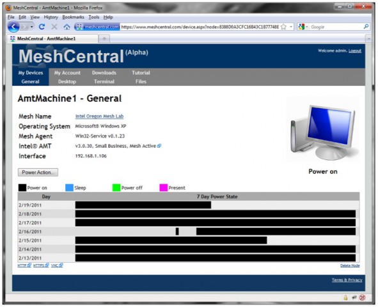Screen dimensions: 378x307
Task: Switch to the Terminal sub-tab
Action: coord(104,81)
